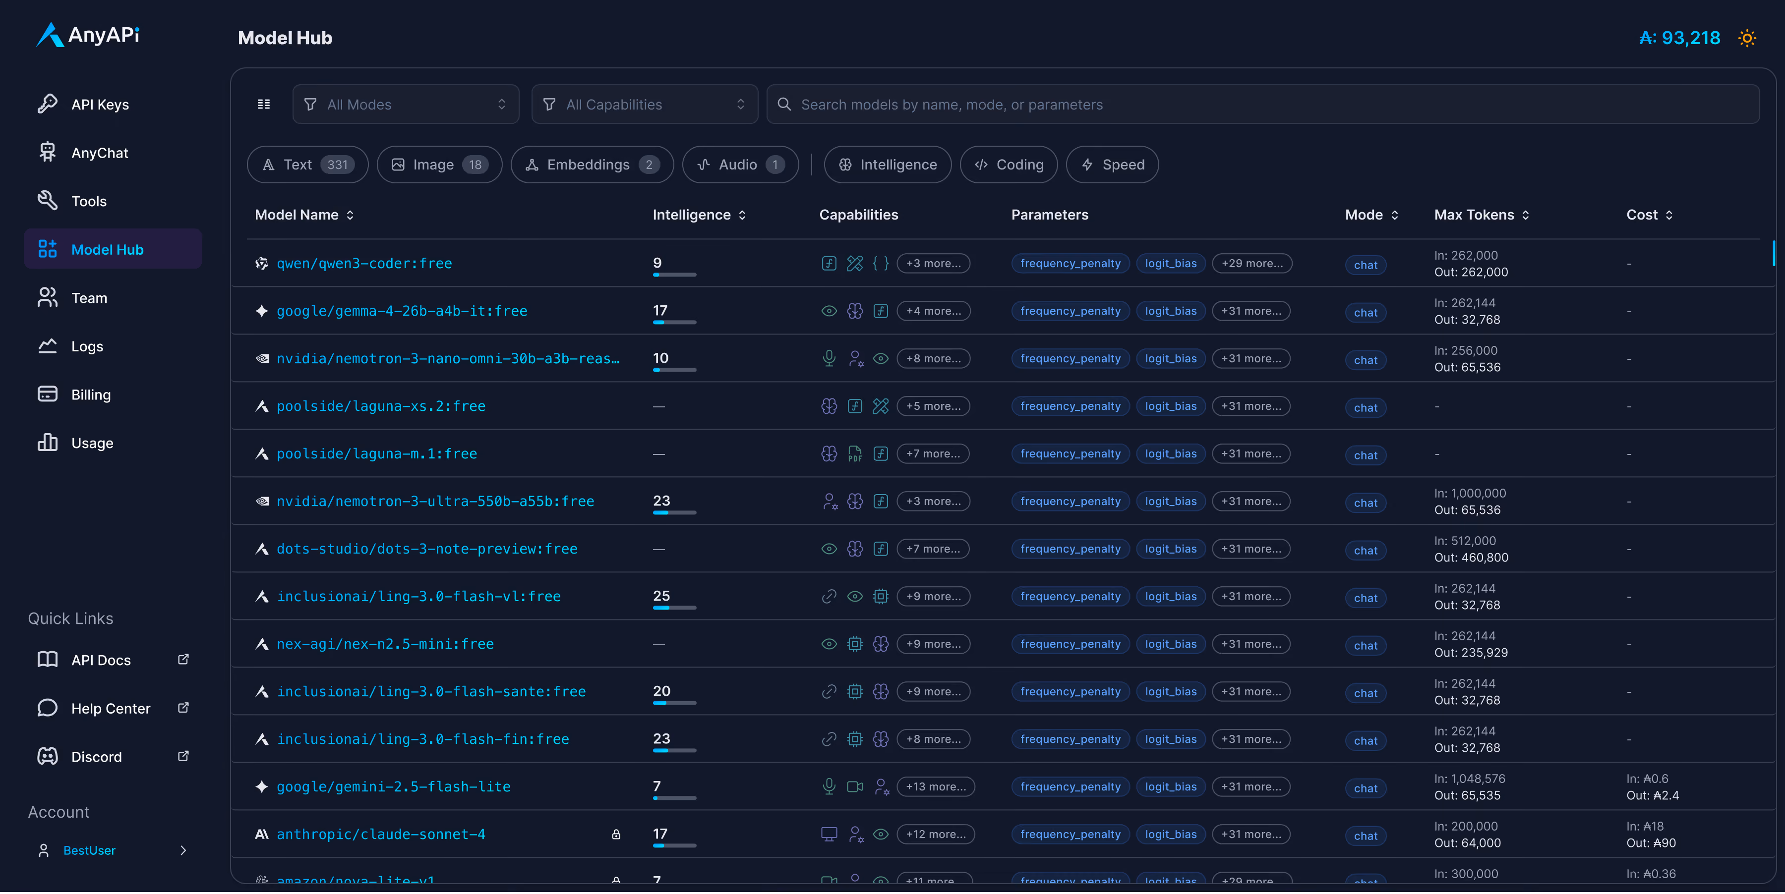Toggle the Text filter chip

(x=307, y=164)
